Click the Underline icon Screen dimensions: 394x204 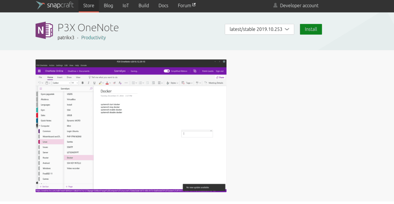pos(94,83)
